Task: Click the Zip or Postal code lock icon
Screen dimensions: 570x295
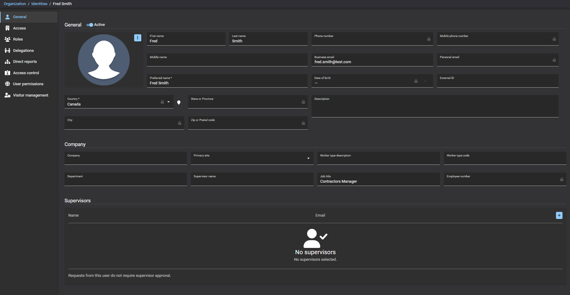Action: 303,123
